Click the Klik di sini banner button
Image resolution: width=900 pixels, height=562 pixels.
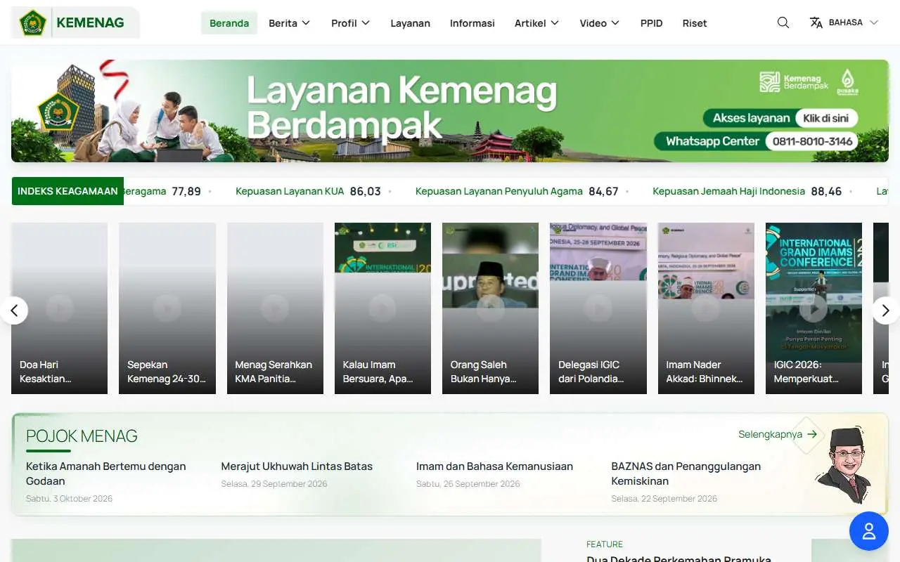point(826,118)
